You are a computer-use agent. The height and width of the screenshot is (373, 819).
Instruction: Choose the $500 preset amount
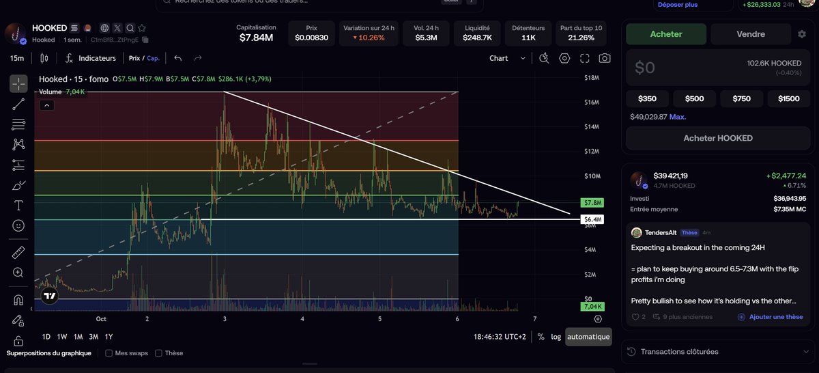point(694,98)
